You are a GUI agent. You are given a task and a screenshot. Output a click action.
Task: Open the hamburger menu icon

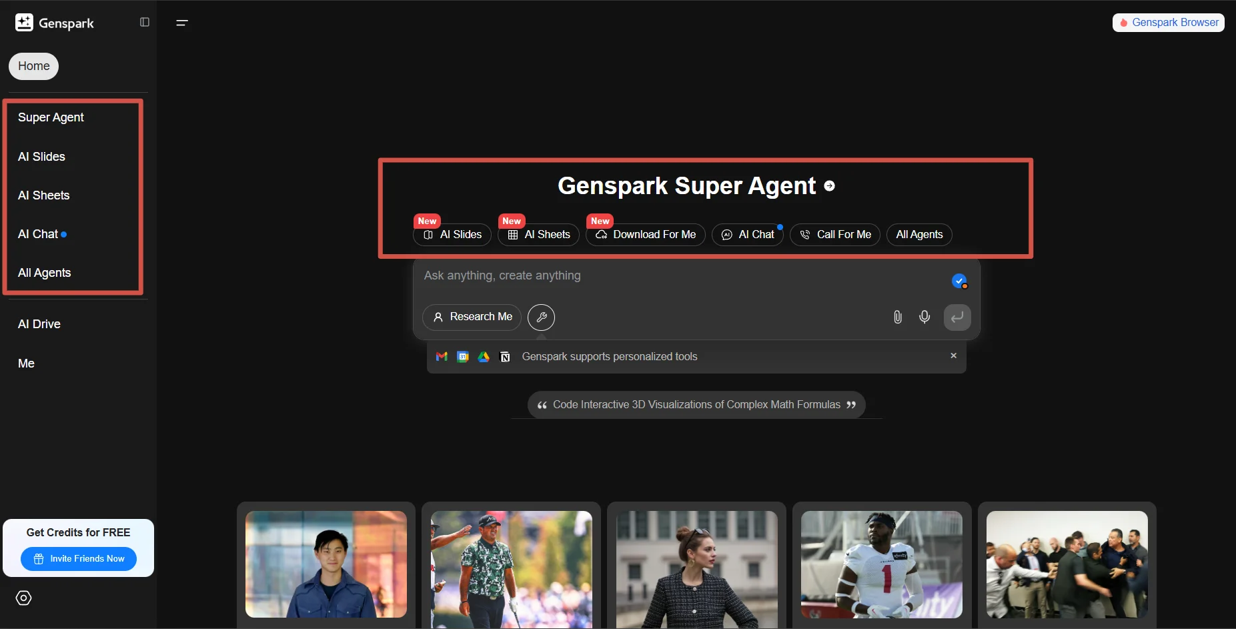pyautogui.click(x=182, y=23)
